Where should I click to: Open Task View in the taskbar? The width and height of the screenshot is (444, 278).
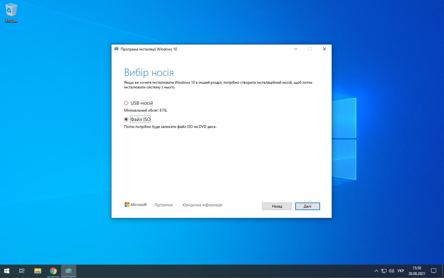(x=22, y=271)
